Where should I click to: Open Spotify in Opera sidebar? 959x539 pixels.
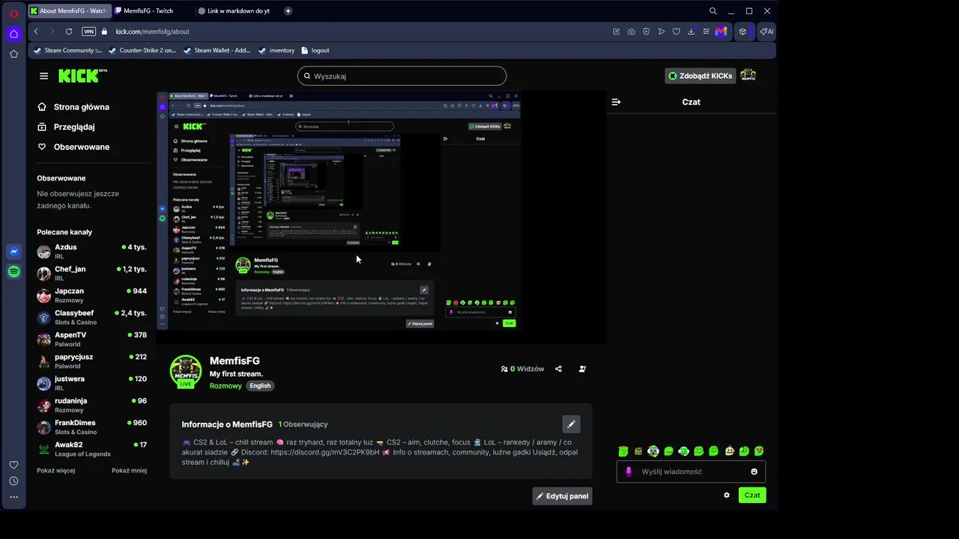[x=13, y=272]
